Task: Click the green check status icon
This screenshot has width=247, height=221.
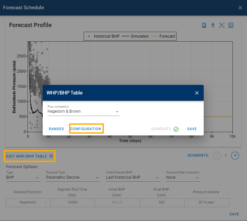Action: coord(176,129)
